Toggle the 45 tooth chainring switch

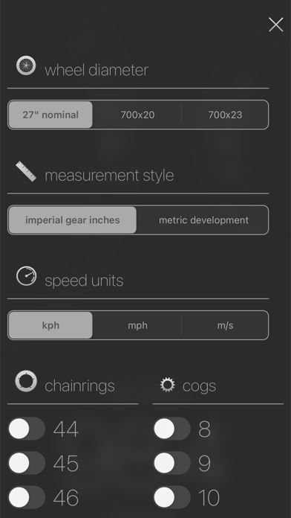[27, 463]
